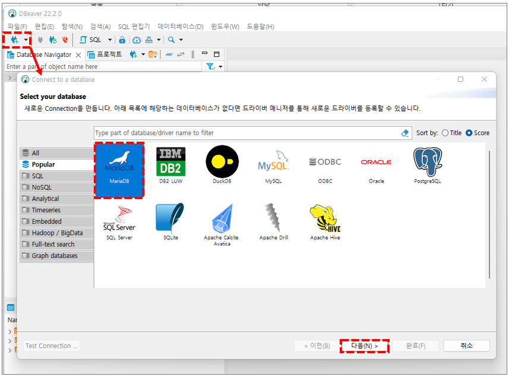The image size is (509, 377).
Task: Select the Analytical category
Action: coord(57,199)
